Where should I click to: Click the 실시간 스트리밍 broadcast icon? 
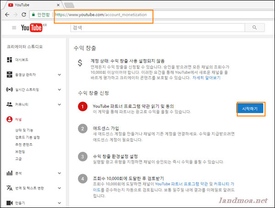click(9, 90)
